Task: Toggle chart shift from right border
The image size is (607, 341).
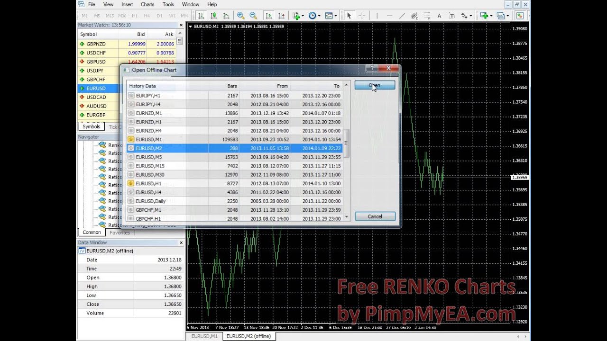Action: [280, 16]
